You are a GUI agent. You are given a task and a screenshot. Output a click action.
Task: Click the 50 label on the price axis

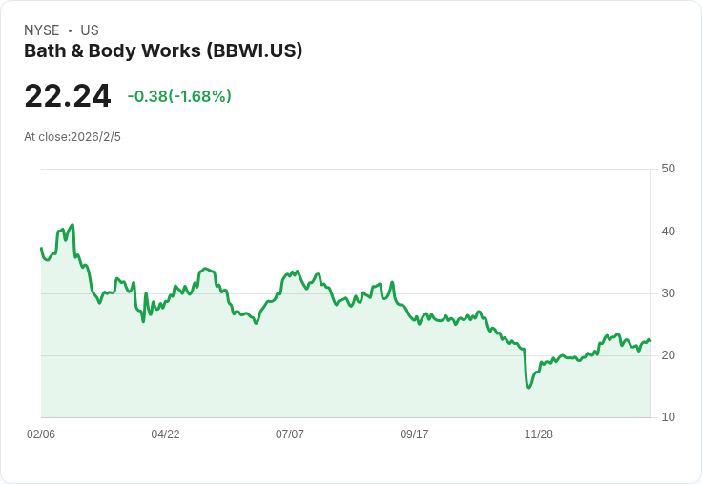[668, 169]
